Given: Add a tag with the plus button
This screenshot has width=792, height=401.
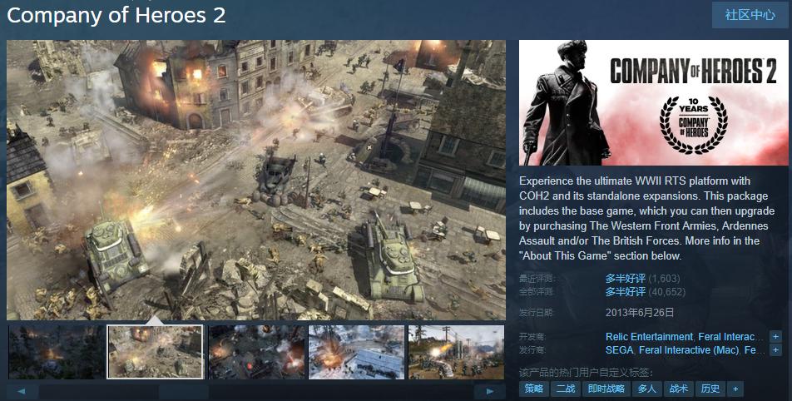Looking at the screenshot, I should tap(735, 389).
